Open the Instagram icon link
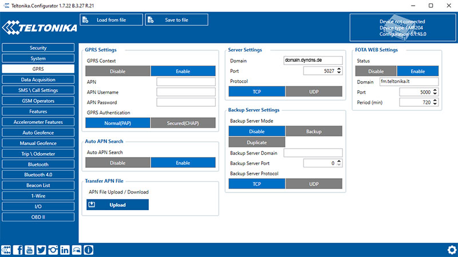Viewport: 458px width, 257px height. [53, 250]
